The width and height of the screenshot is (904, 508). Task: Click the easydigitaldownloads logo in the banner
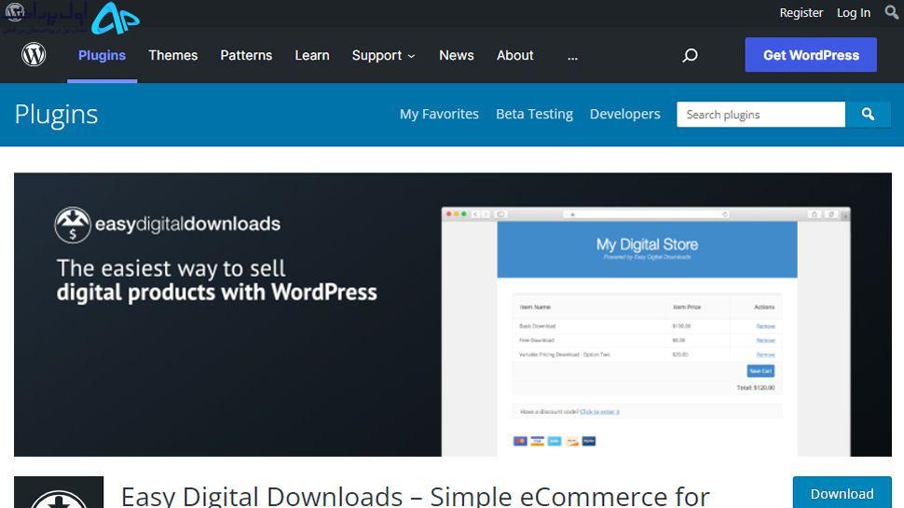coord(167,225)
